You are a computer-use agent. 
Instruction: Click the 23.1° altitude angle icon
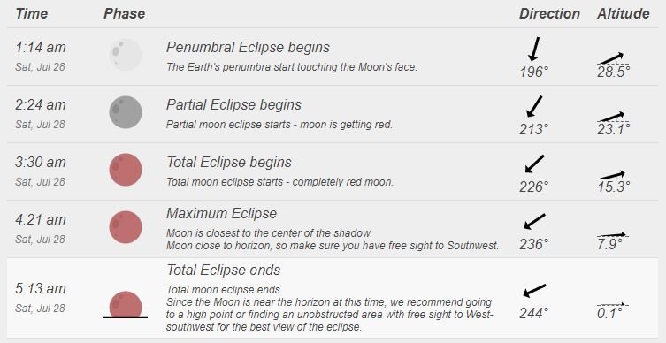(x=613, y=117)
